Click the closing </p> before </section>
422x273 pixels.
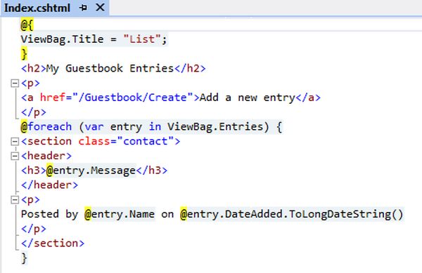coord(34,229)
